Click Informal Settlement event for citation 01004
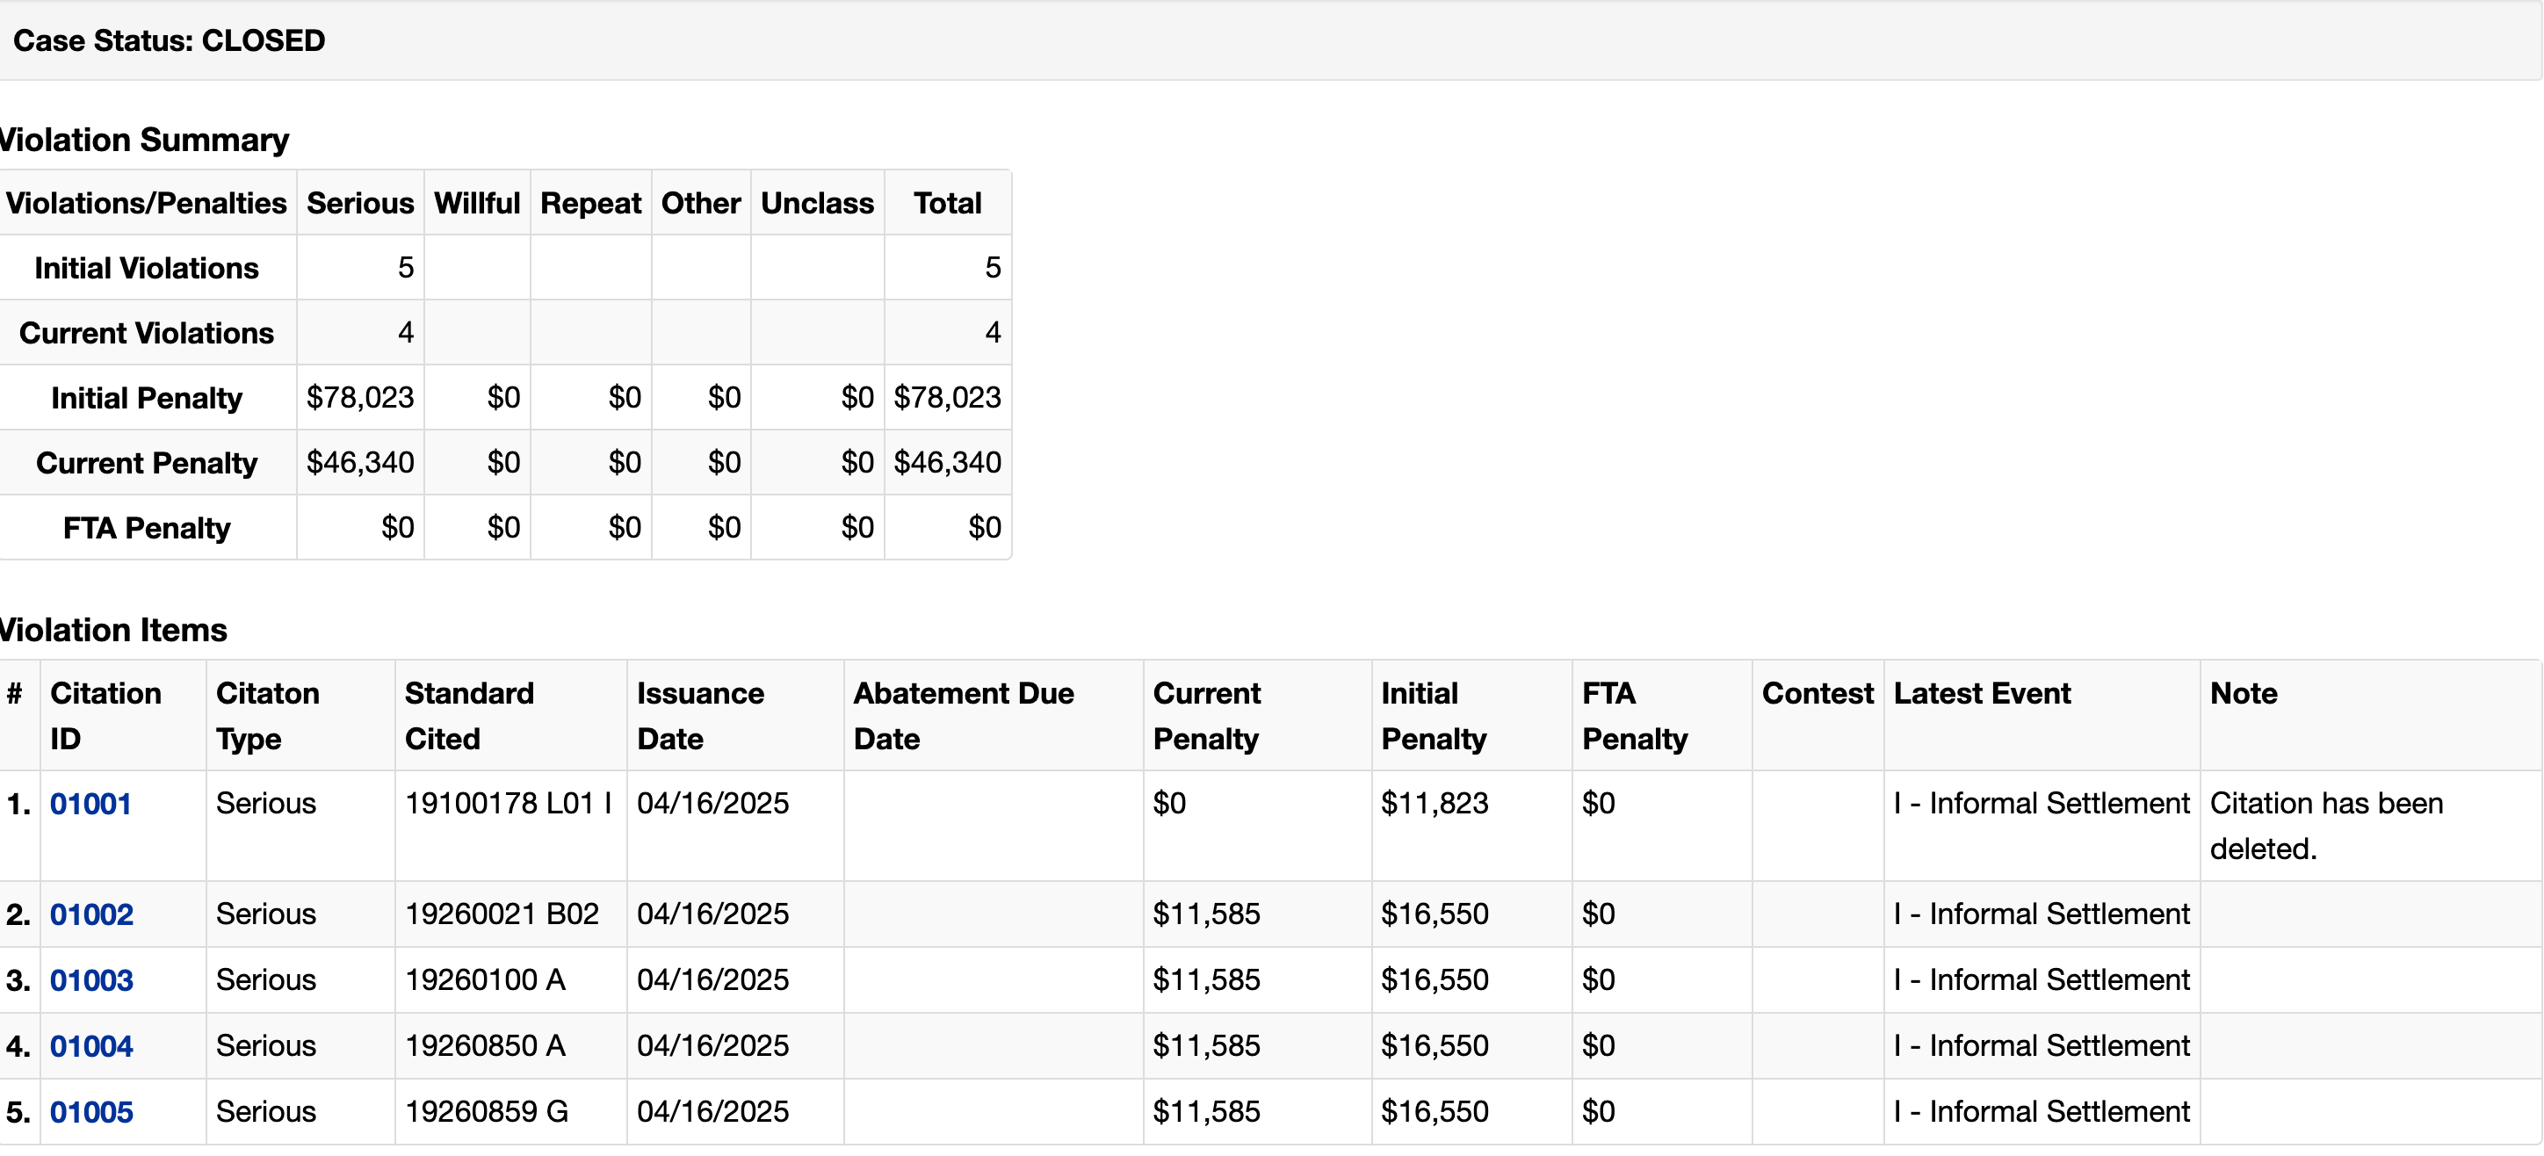The height and width of the screenshot is (1156, 2544). pos(2042,1046)
